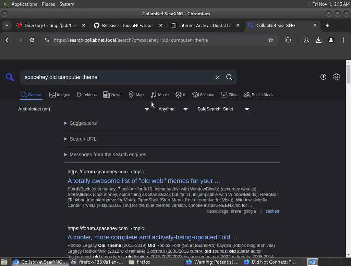Select the It search category

click(180, 95)
